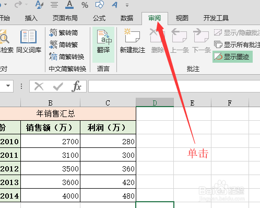Toggle 显示所有批注
Screen dimensions: 260x208
[x=237, y=44]
